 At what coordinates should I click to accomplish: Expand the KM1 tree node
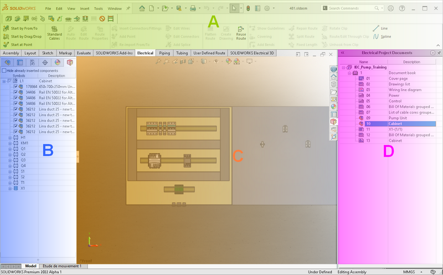[x=9, y=143]
